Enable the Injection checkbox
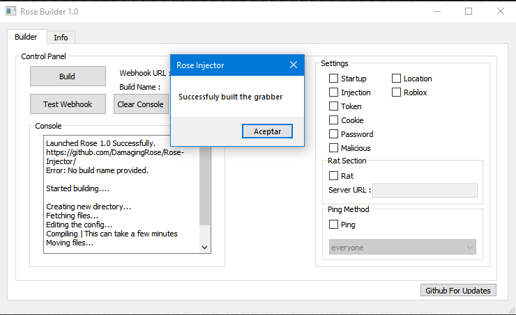Image resolution: width=516 pixels, height=315 pixels. pyautogui.click(x=334, y=92)
